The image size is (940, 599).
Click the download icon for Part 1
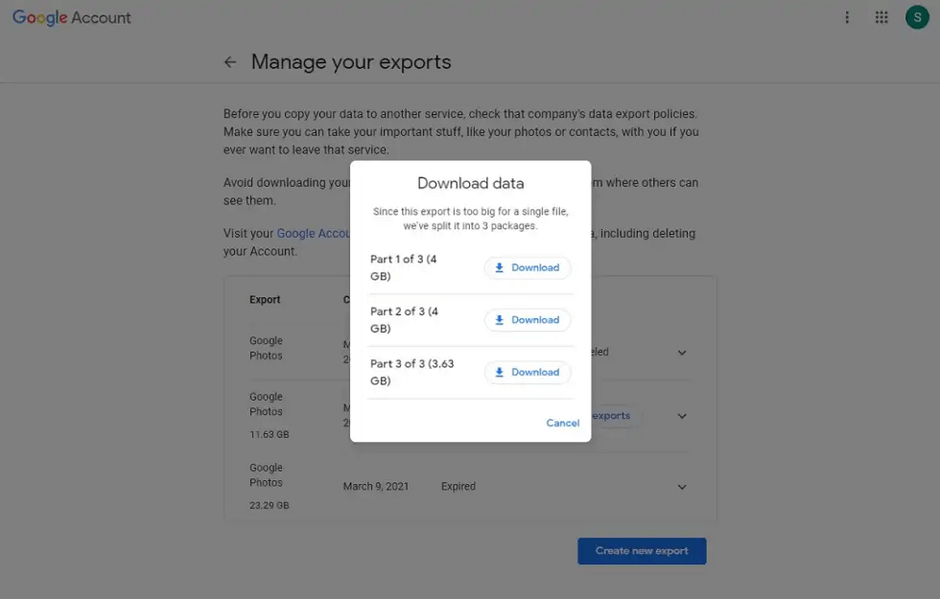tap(500, 267)
